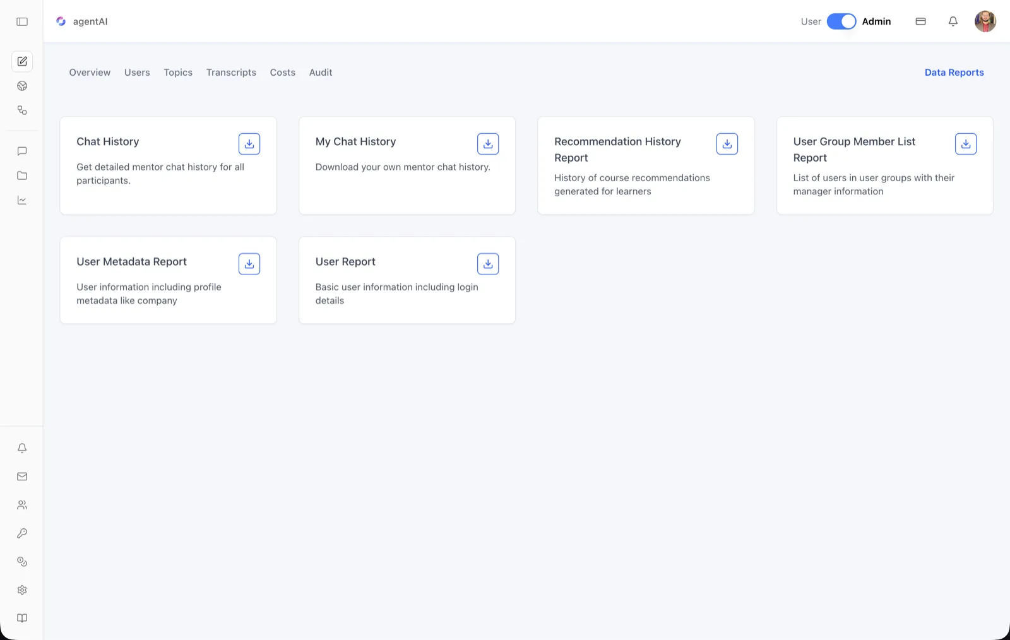Click 'List of users in user groups' description
Image resolution: width=1010 pixels, height=640 pixels.
874,184
